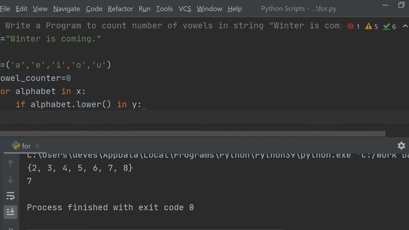Click the red error indicator showing 1
The height and width of the screenshot is (230, 409).
coord(353,26)
